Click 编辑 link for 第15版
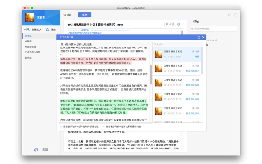This screenshot has height=164, width=262. click(197, 56)
